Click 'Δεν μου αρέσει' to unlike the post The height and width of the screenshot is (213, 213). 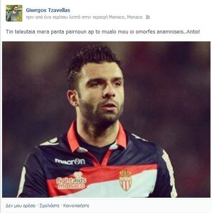tap(20, 206)
